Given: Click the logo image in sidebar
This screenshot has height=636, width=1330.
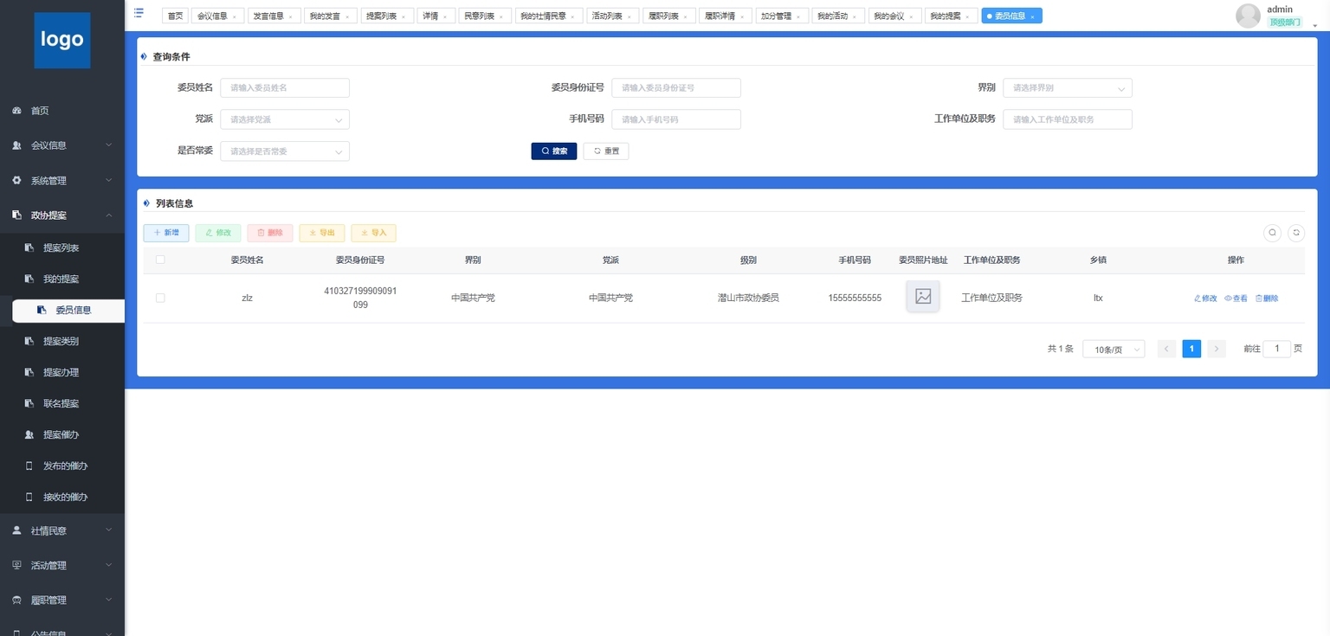Looking at the screenshot, I should click(62, 40).
